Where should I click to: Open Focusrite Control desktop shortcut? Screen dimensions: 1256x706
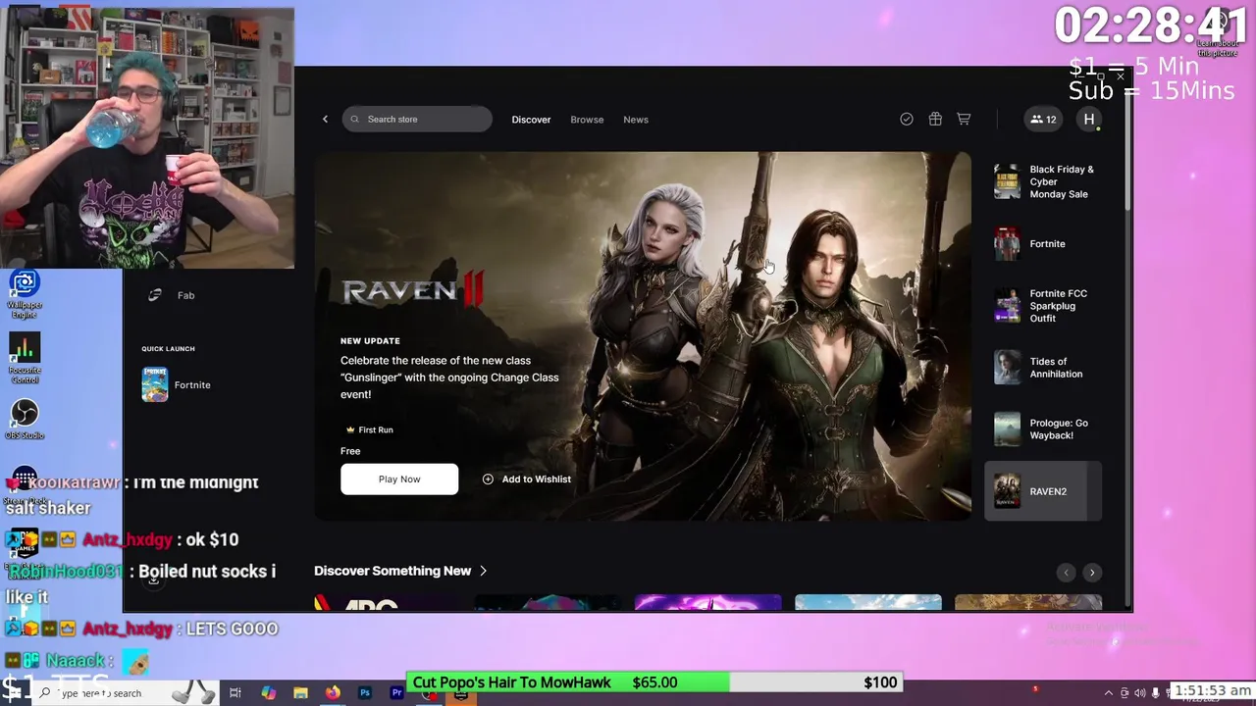click(25, 358)
